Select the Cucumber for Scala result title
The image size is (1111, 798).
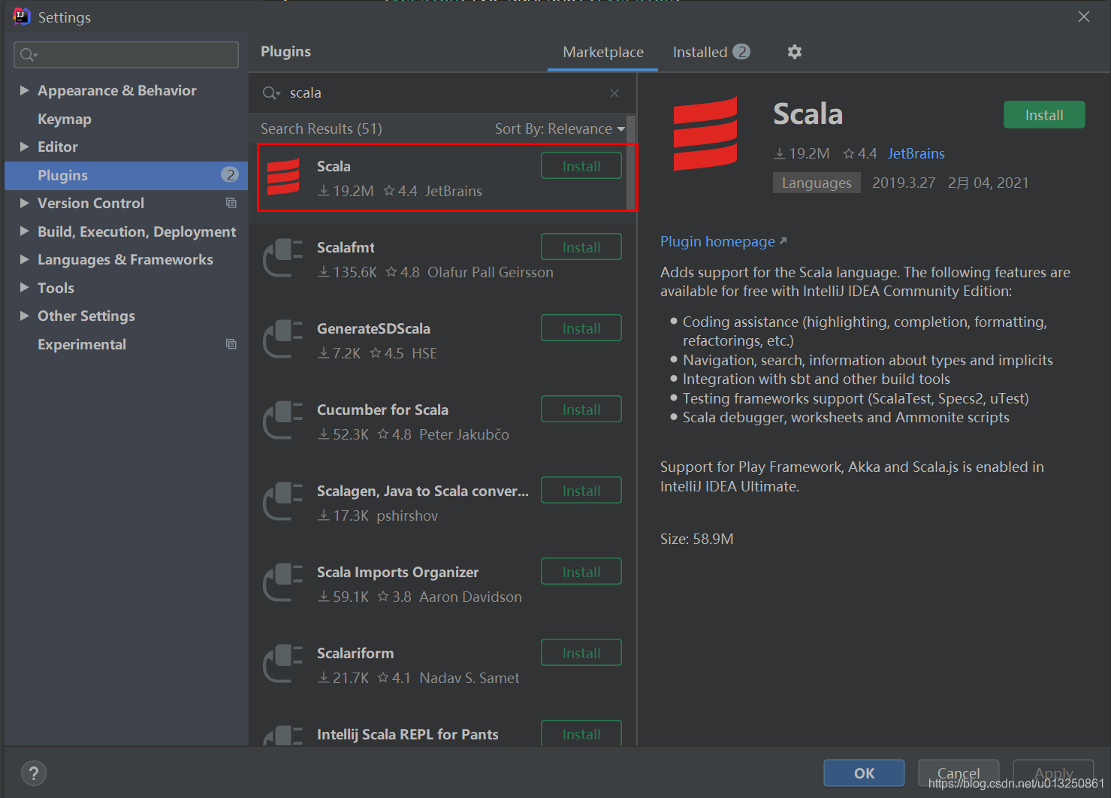(x=382, y=410)
